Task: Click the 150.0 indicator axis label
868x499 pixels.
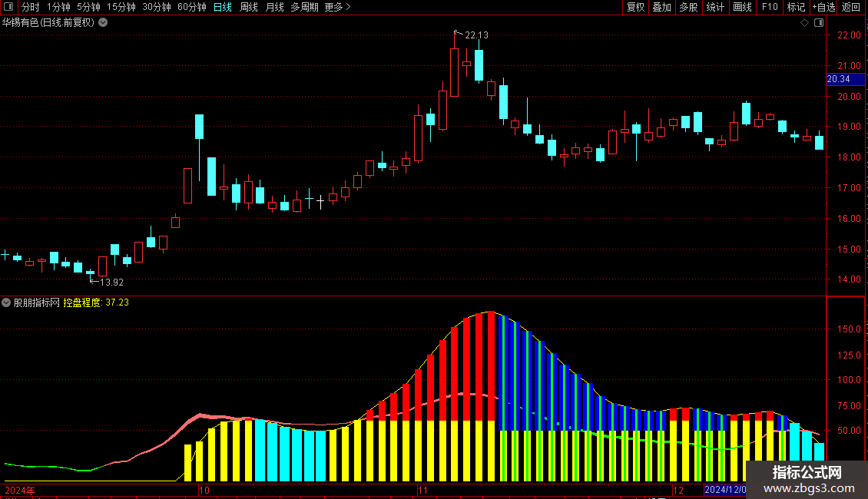Action: pyautogui.click(x=849, y=329)
